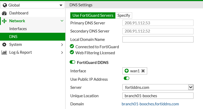203x109 pixels.
Task: Click the Use Public IP Address label
Action: tap(89, 79)
